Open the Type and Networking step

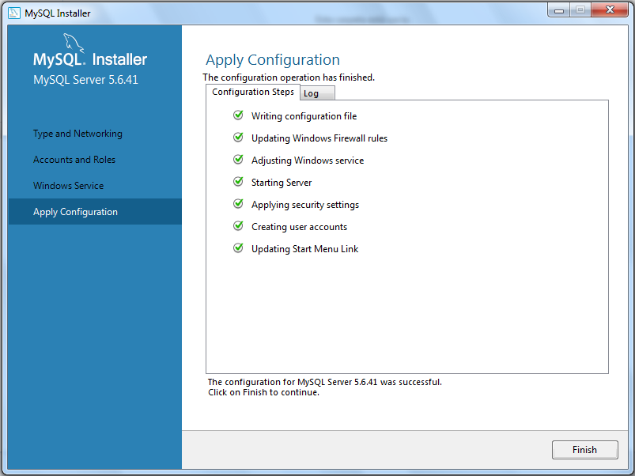point(77,134)
